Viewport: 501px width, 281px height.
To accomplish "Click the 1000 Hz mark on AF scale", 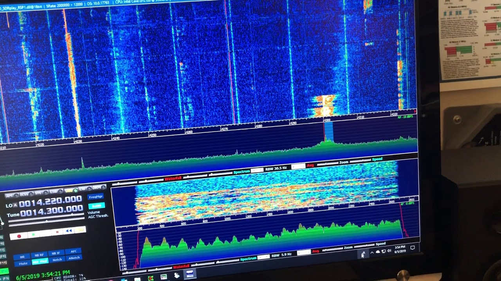I will pyautogui.click(x=228, y=219).
